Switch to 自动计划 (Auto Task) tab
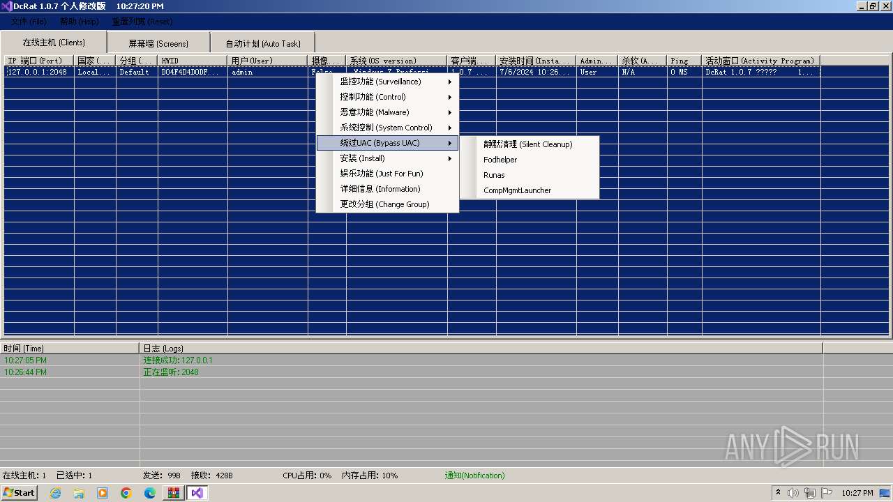 (263, 43)
